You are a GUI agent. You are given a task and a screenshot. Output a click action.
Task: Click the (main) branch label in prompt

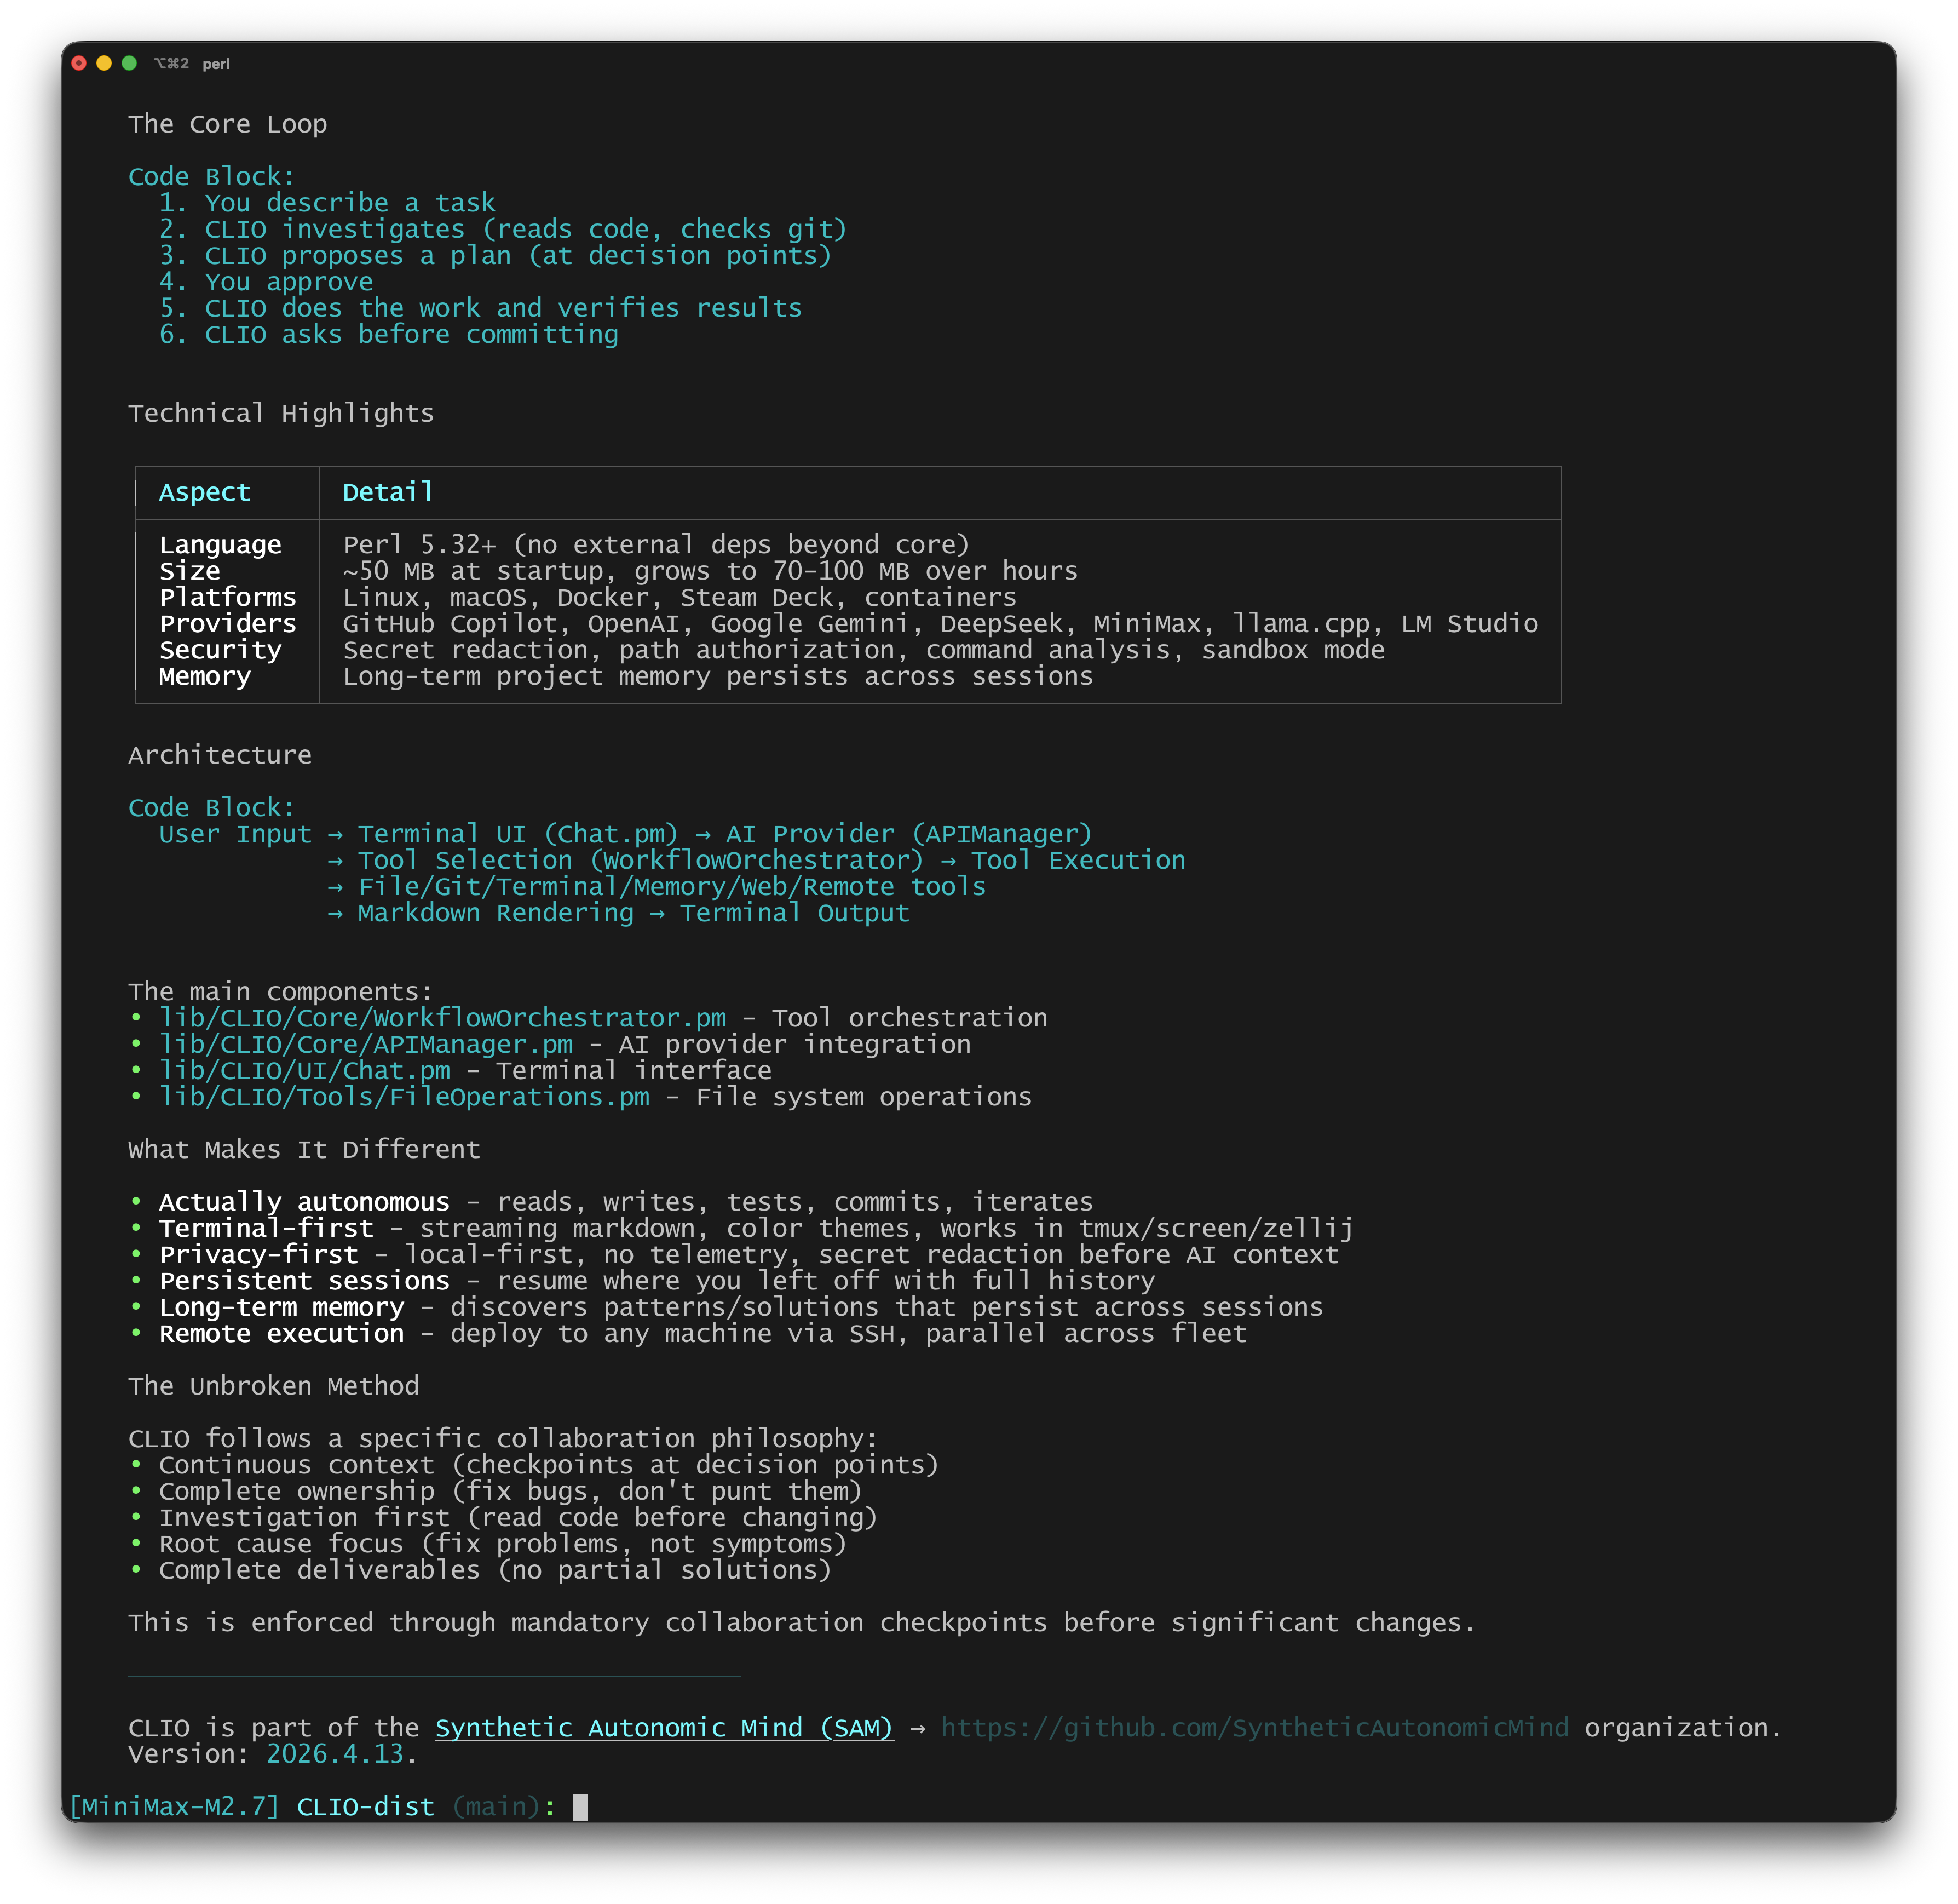coord(496,1806)
